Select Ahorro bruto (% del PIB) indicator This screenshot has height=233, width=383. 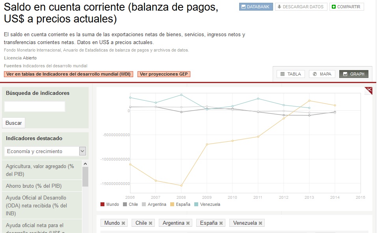tap(34, 186)
